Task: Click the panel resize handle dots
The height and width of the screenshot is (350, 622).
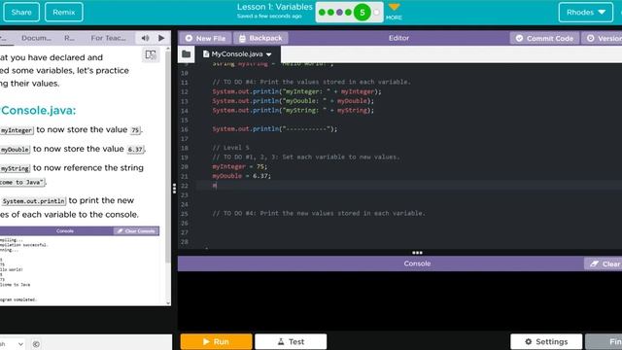Action: pos(175,188)
